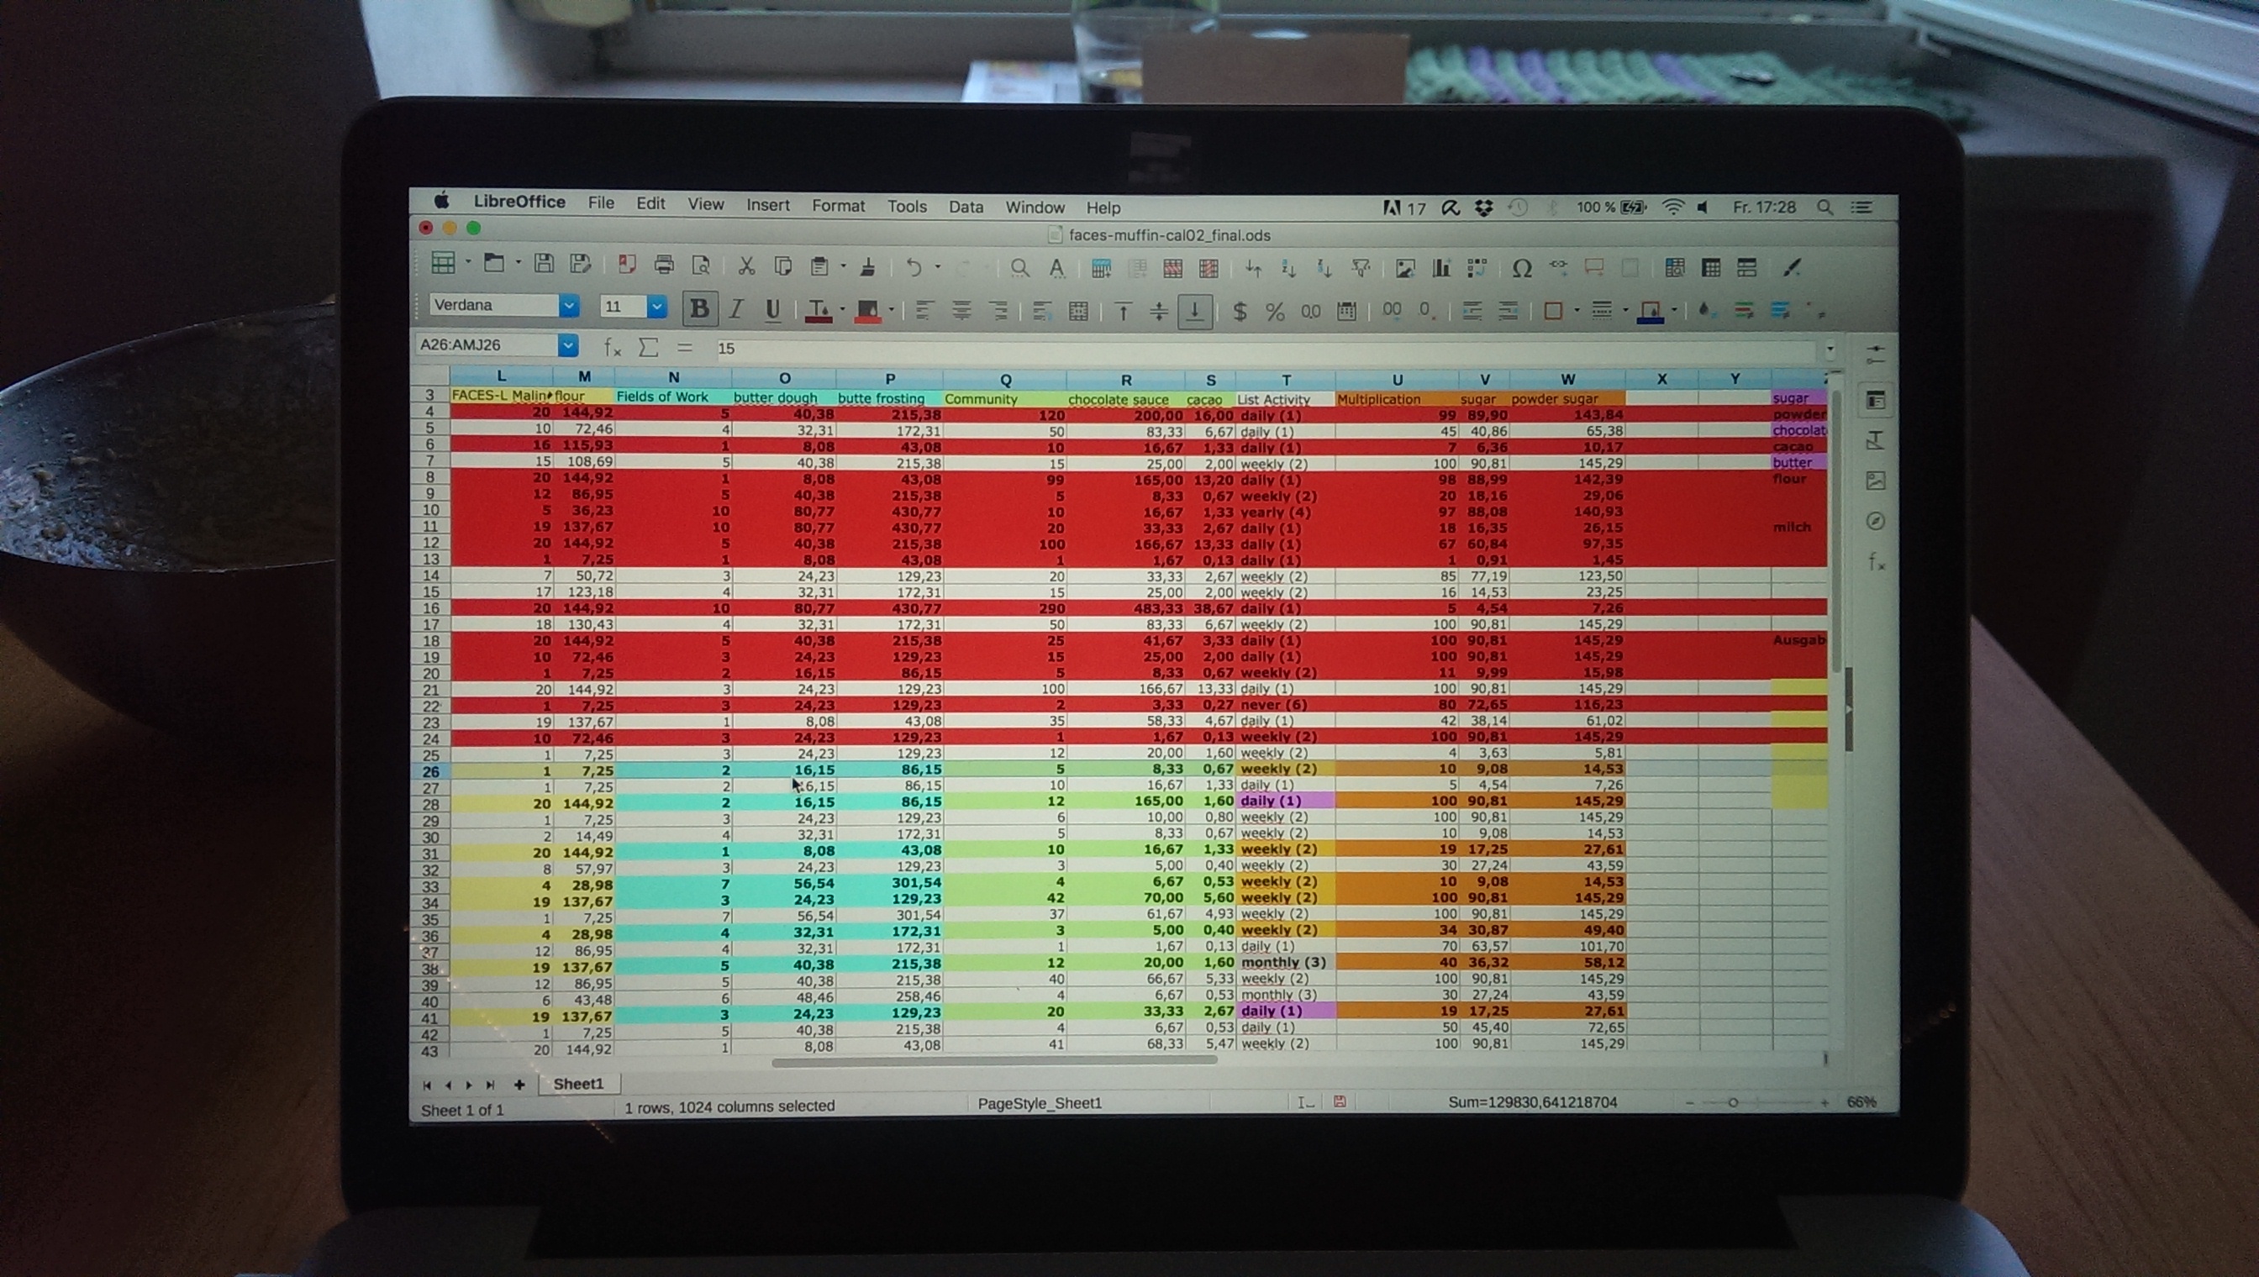Format cells as percent
The width and height of the screenshot is (2259, 1277).
(1275, 312)
